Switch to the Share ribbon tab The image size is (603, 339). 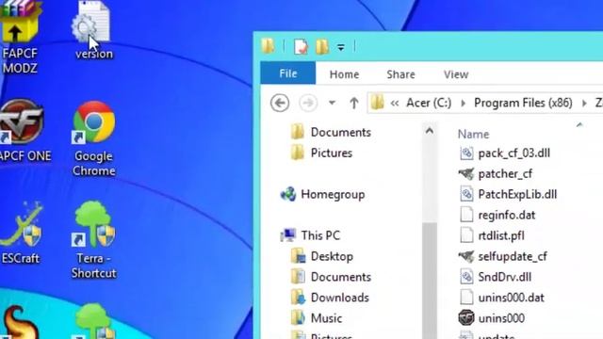point(400,74)
